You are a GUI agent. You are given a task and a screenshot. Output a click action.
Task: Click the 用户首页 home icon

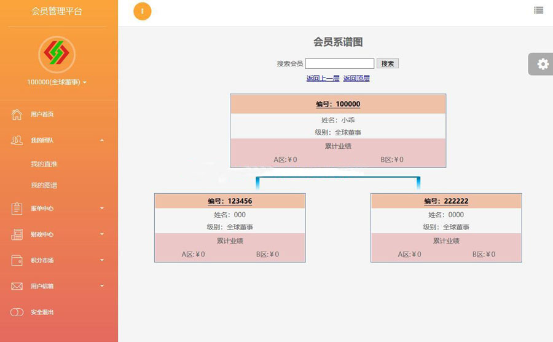(x=17, y=114)
